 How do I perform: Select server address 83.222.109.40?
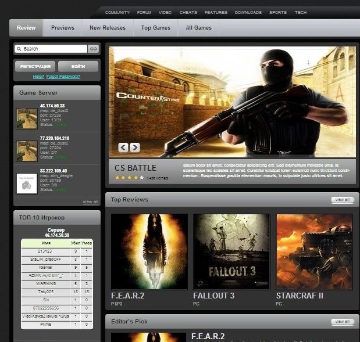coord(54,171)
